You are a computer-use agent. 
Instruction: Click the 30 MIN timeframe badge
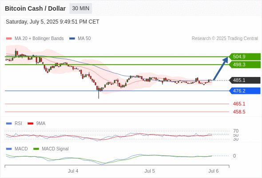tap(81, 8)
